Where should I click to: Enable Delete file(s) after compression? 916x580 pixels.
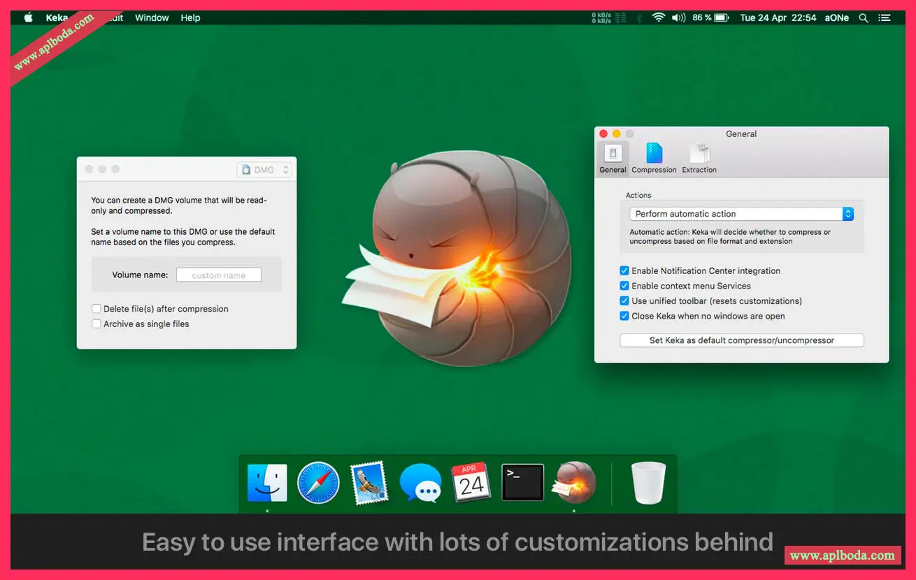(96, 309)
